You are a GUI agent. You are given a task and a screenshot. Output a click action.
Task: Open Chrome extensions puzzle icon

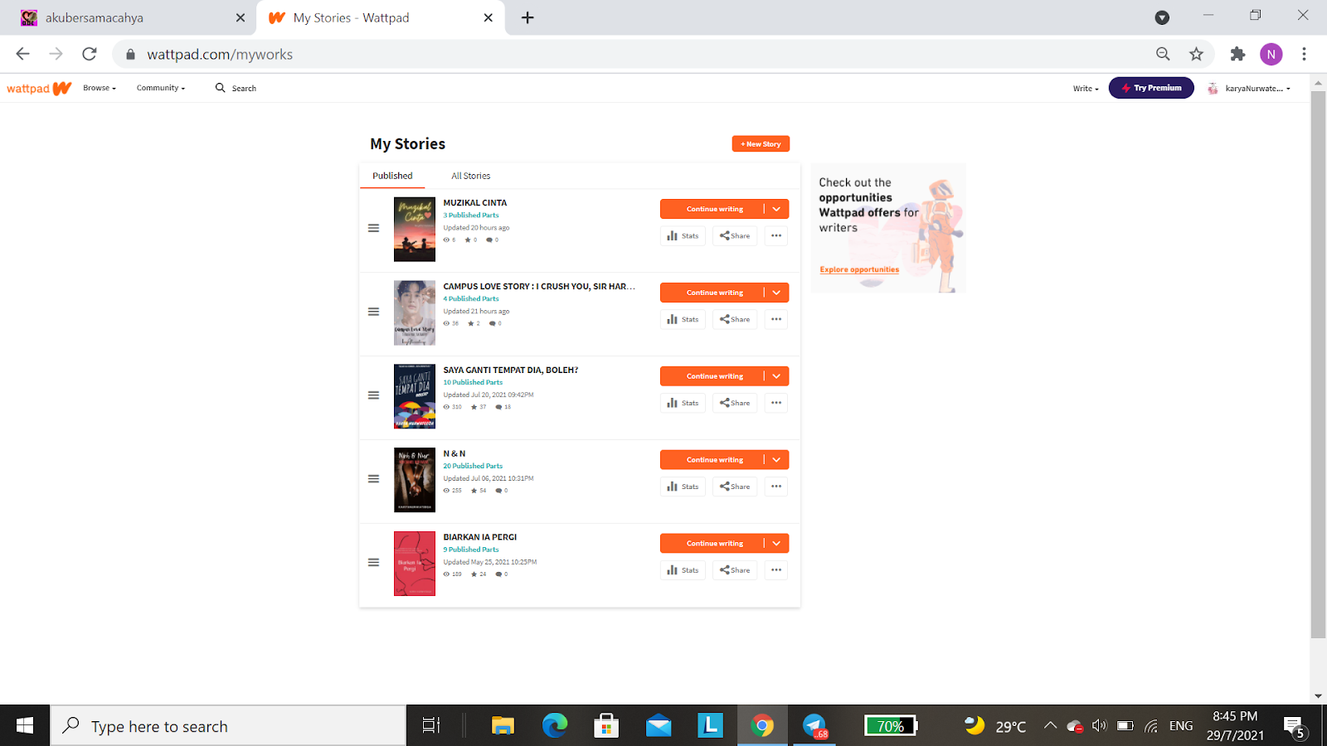tap(1237, 54)
